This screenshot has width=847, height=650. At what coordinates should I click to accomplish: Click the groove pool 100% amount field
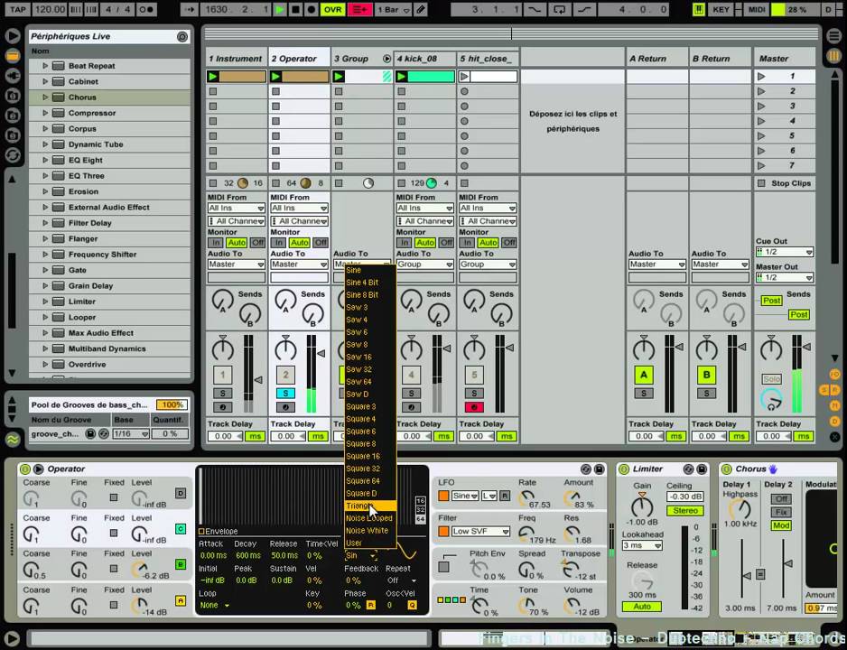pyautogui.click(x=172, y=405)
